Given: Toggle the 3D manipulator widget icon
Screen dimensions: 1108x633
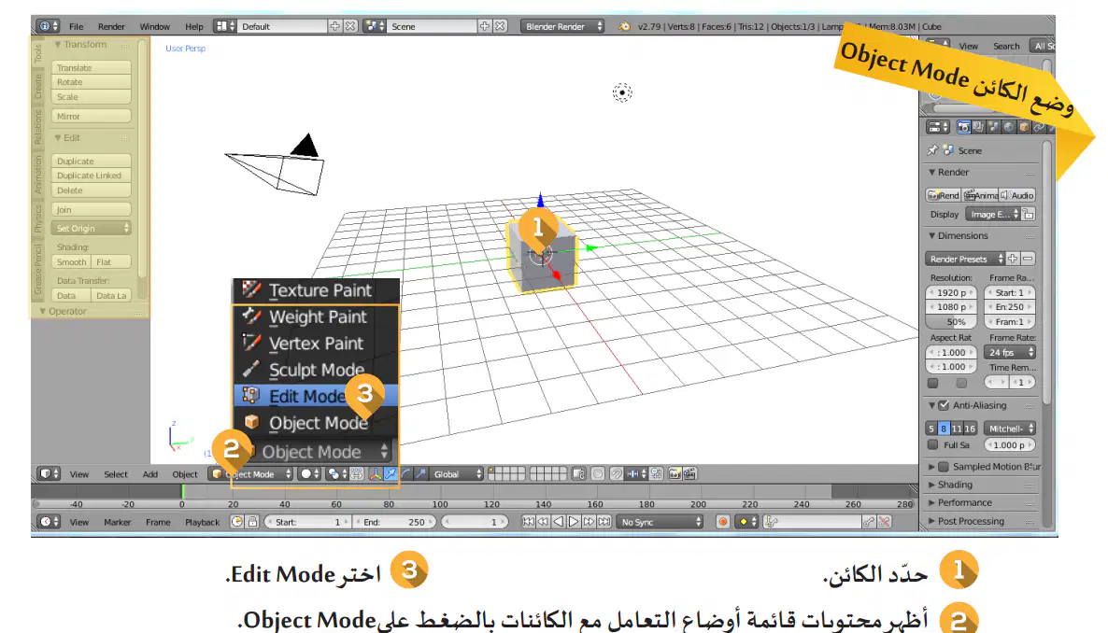Looking at the screenshot, I should pyautogui.click(x=376, y=474).
